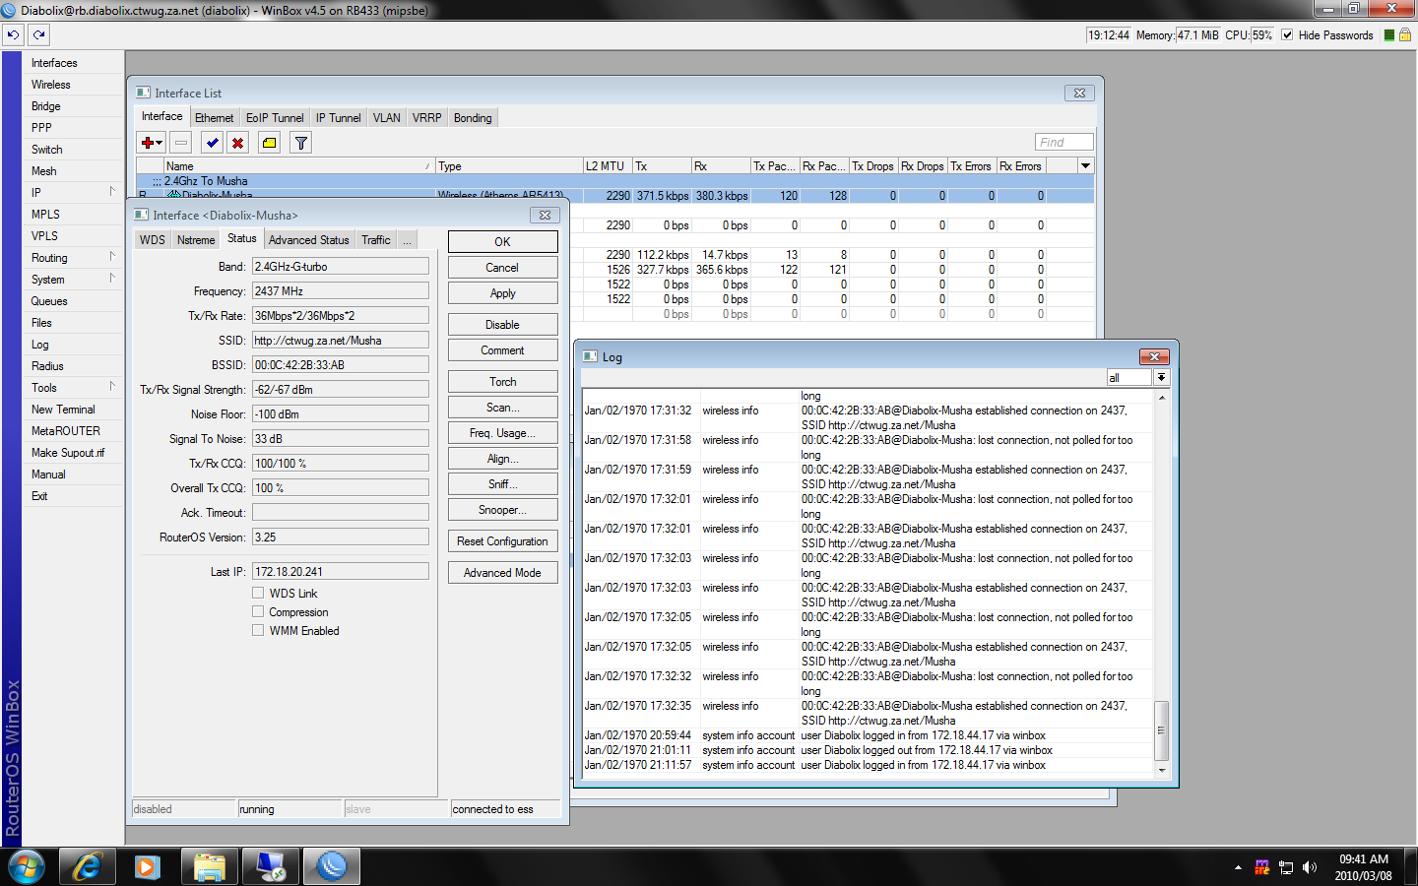Viewport: 1418px width, 886px height.
Task: Click the Freq. Usage... button
Action: (x=502, y=433)
